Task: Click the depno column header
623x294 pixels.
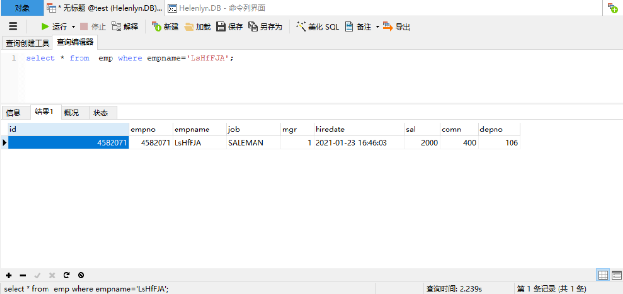Action: coord(499,130)
